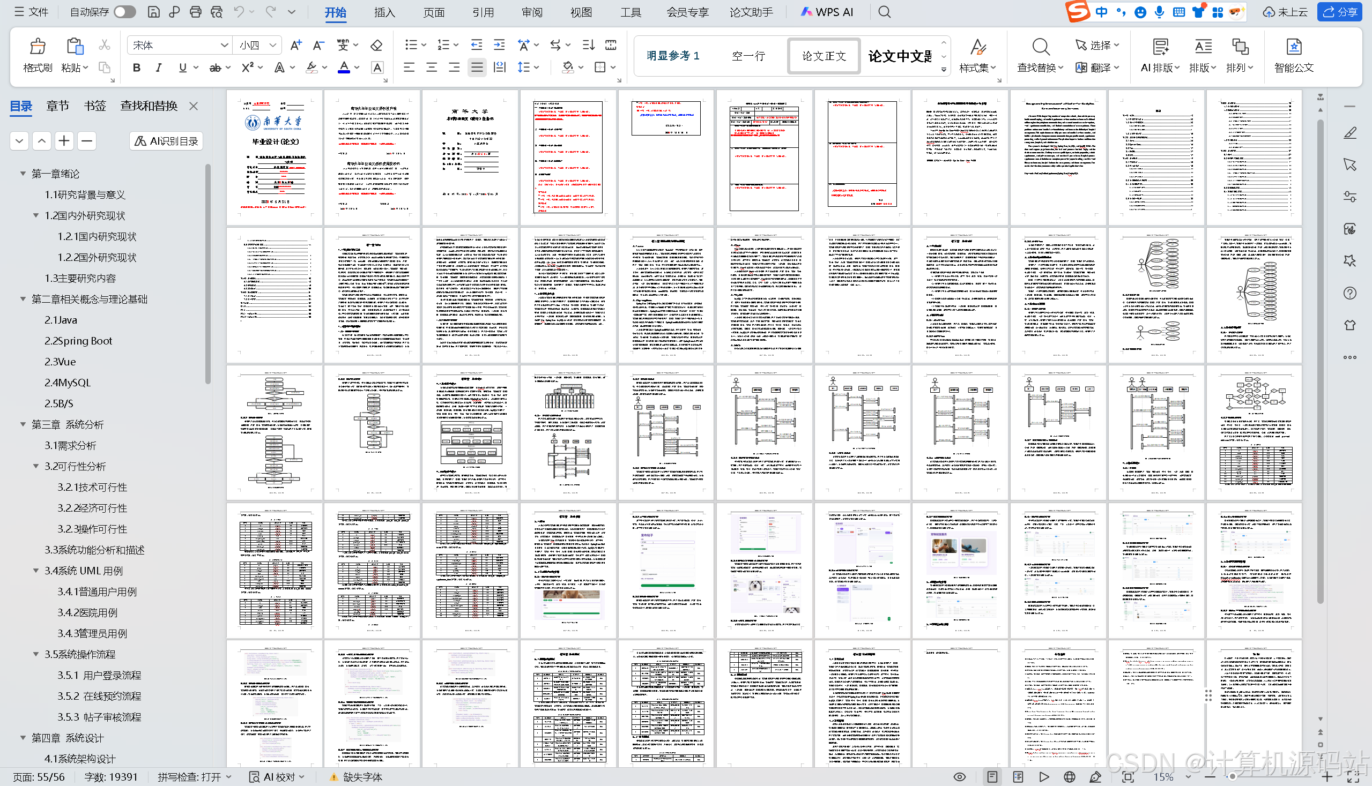
Task: Click the AI layout icon
Action: tap(1160, 47)
